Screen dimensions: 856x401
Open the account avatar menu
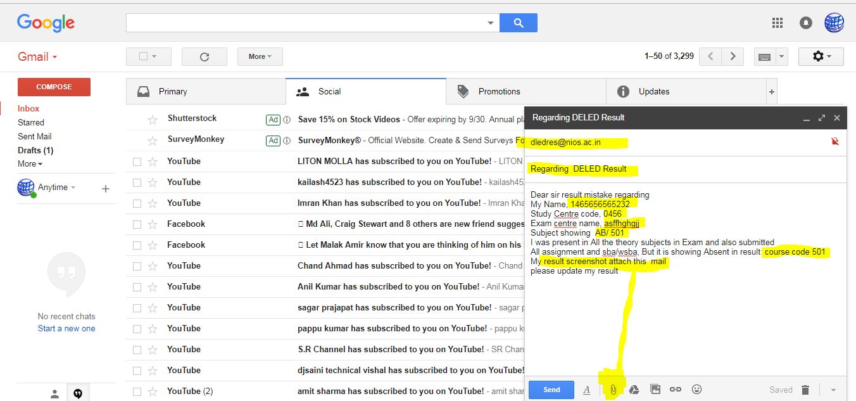pos(834,23)
